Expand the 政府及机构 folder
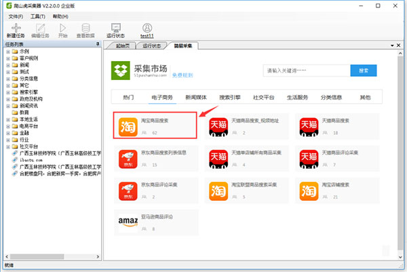The image size is (407, 272). tap(8, 99)
